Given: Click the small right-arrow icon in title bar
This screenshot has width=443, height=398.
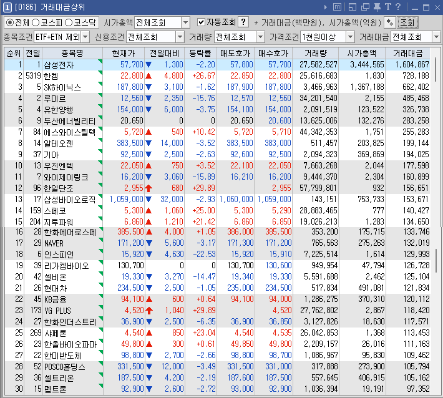Looking at the screenshot, I should click(x=326, y=7).
